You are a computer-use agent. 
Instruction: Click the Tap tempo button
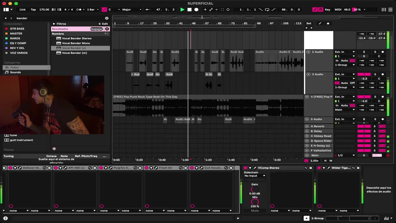33,10
